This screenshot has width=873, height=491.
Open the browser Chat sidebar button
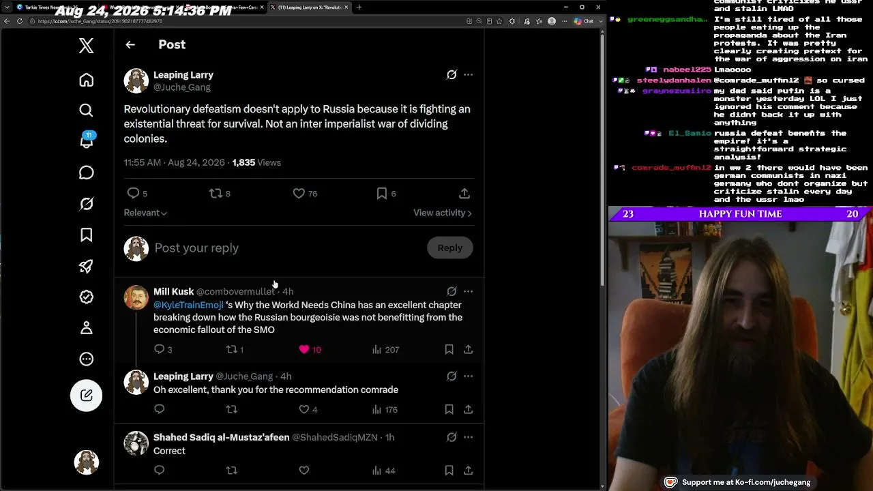(584, 21)
